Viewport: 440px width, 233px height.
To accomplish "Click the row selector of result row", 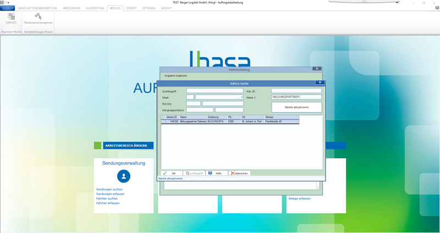I will click(x=163, y=121).
